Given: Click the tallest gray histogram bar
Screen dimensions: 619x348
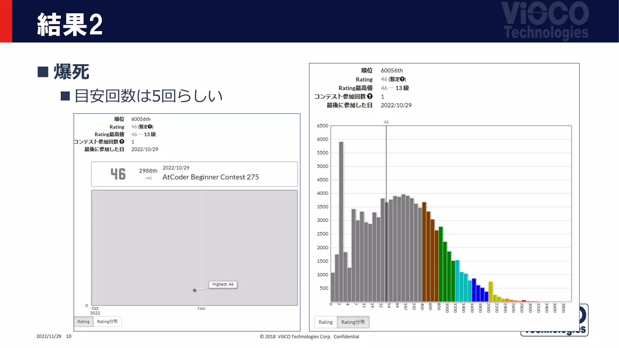Looking at the screenshot, I should 341,221.
